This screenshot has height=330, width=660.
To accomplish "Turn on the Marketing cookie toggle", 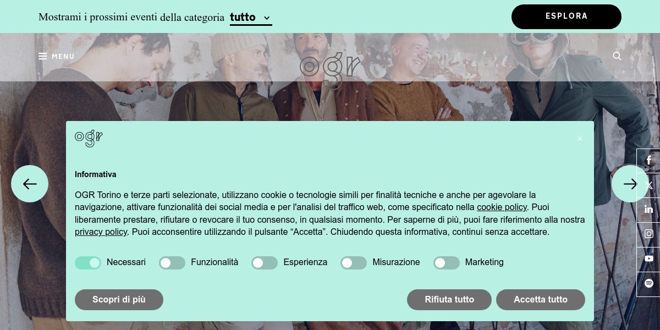I will 447,263.
